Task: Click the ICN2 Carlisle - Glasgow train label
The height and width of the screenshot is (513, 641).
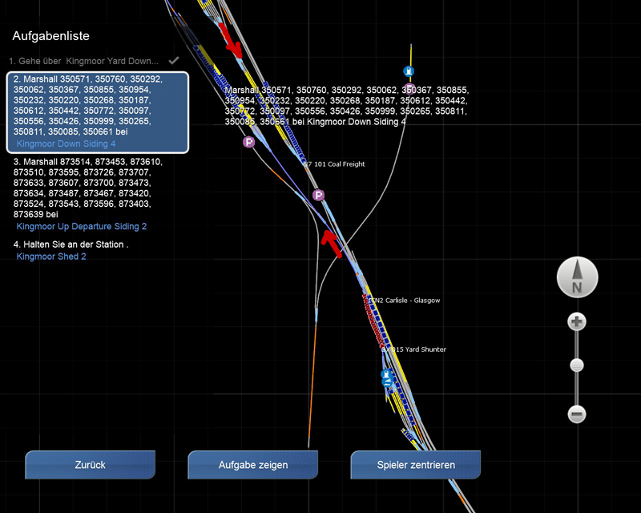Action: pos(405,301)
